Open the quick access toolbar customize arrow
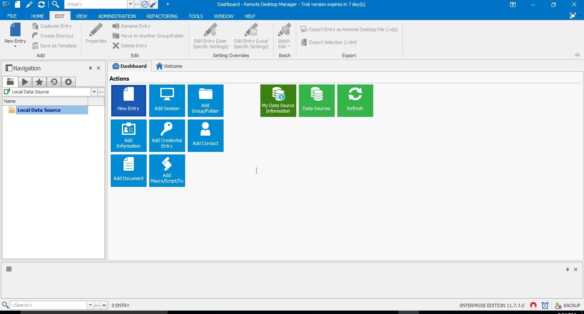584x314 pixels. coord(168,4)
